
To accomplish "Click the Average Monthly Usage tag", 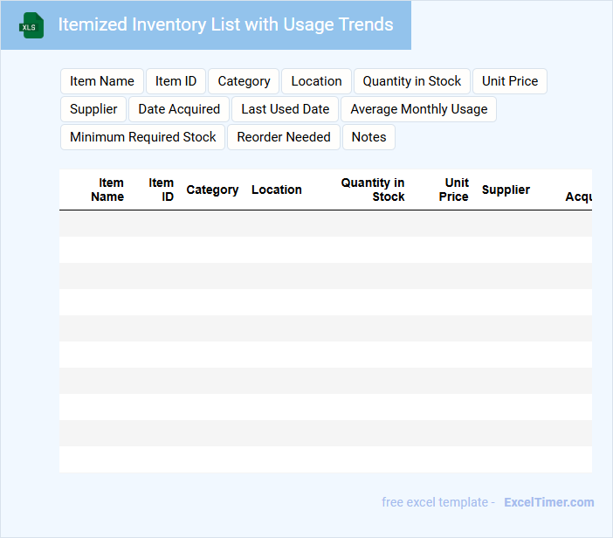I will 418,109.
